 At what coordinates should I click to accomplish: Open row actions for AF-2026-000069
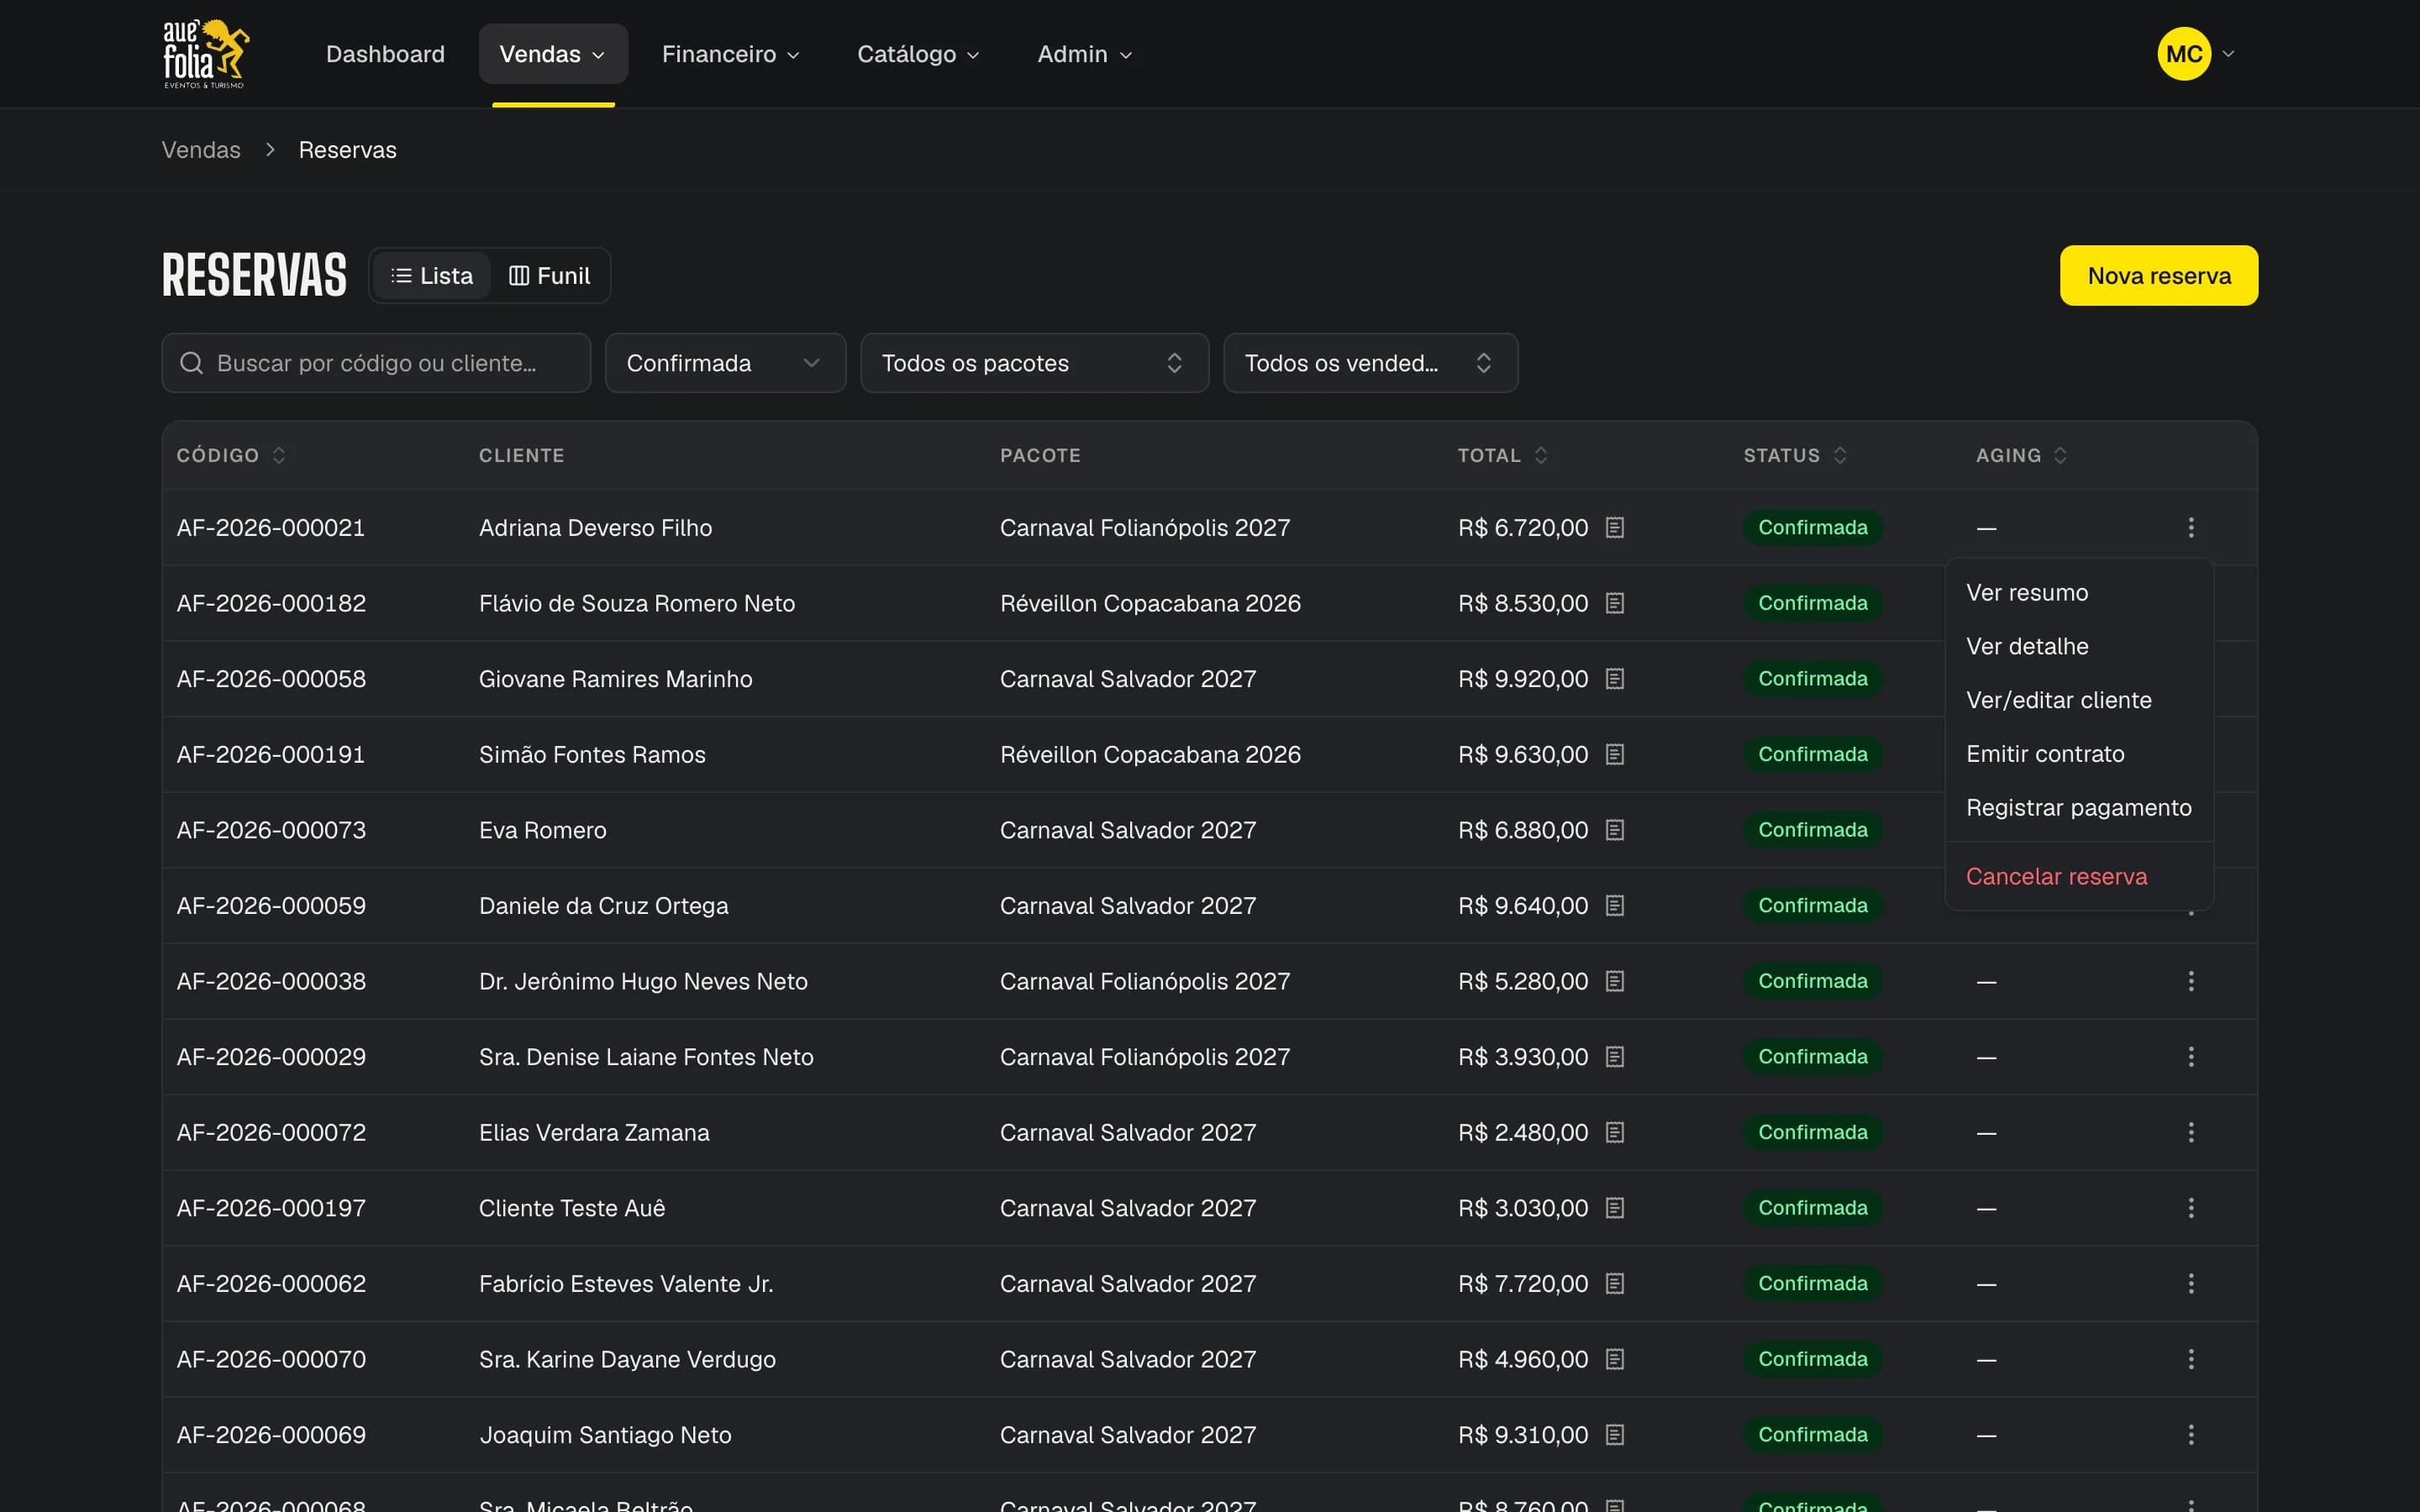2190,1435
